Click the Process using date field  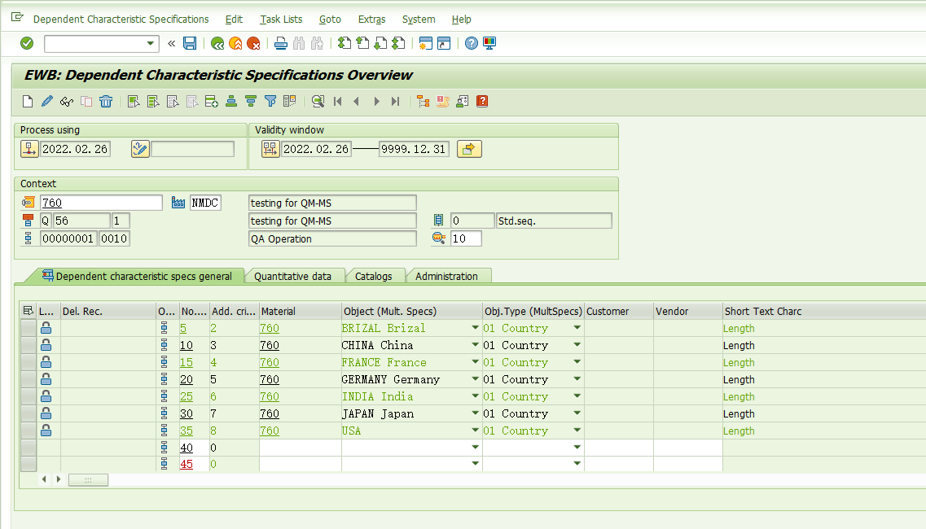point(75,149)
